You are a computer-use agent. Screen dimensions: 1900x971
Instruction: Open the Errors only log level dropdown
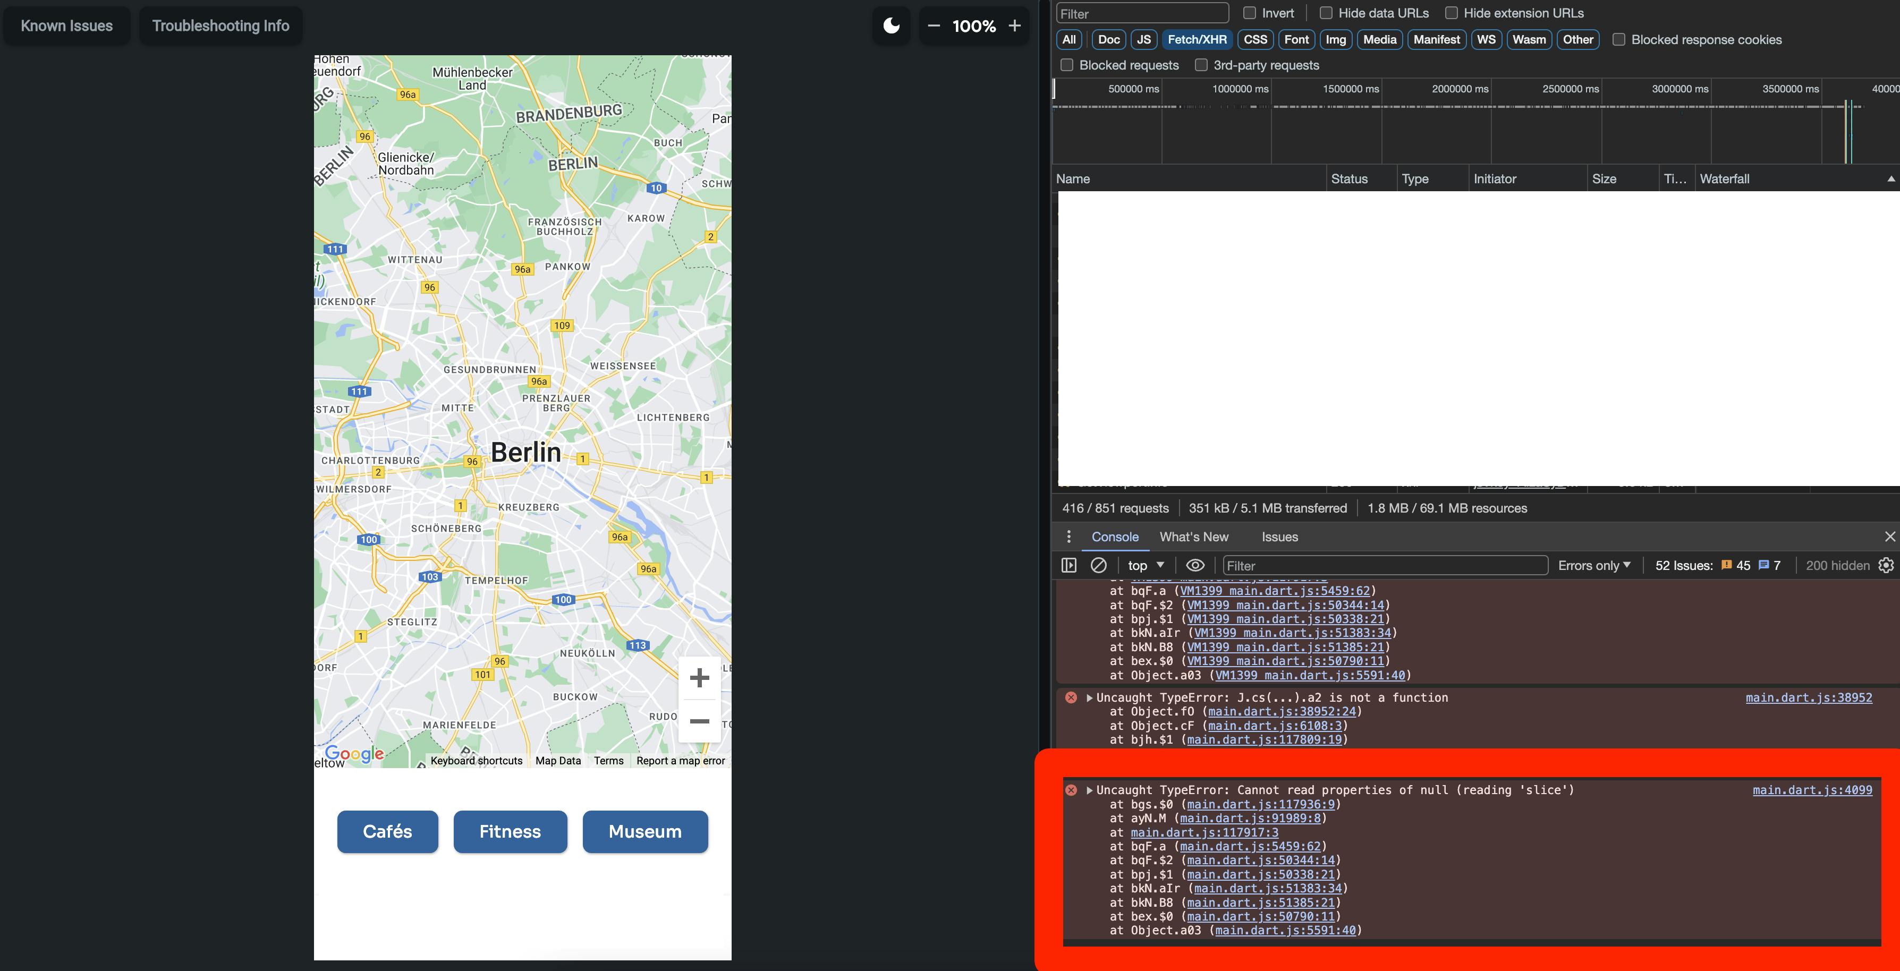[1594, 566]
